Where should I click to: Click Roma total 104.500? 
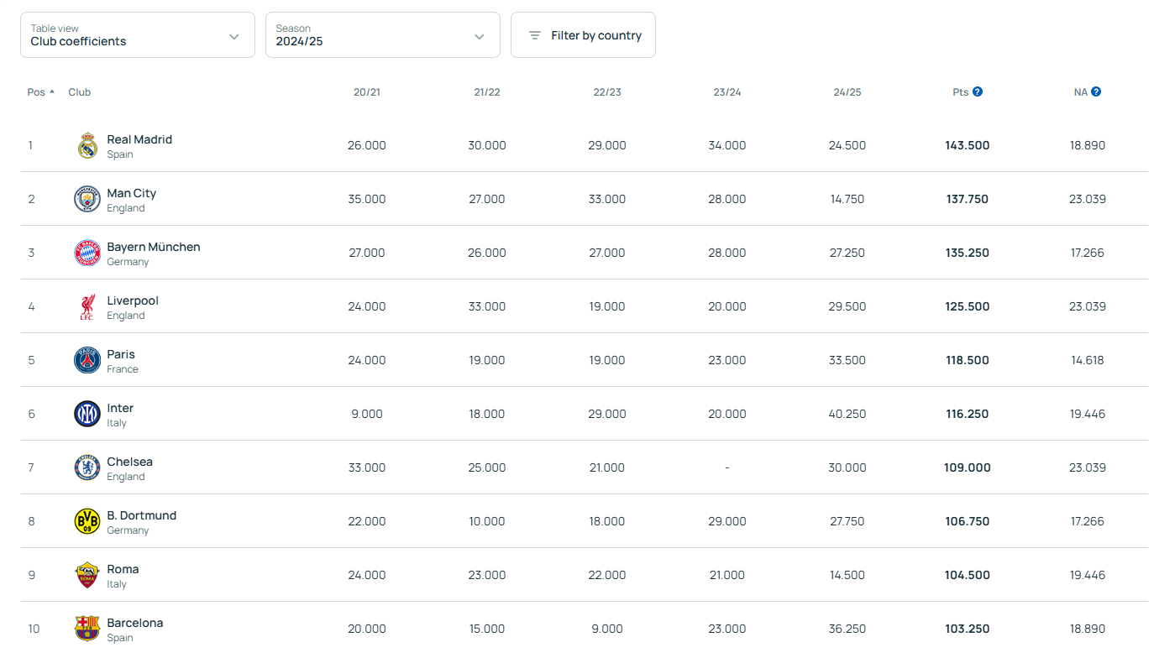tap(968, 575)
